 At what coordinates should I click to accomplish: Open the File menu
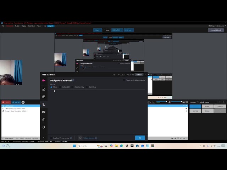click(x=3, y=26)
